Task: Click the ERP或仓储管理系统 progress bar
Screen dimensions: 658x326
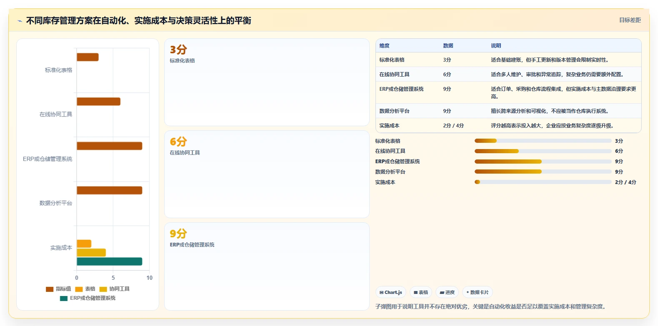Action: [x=543, y=162]
